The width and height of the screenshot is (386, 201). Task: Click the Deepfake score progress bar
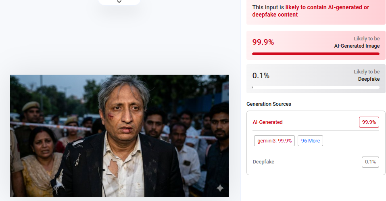pos(315,87)
